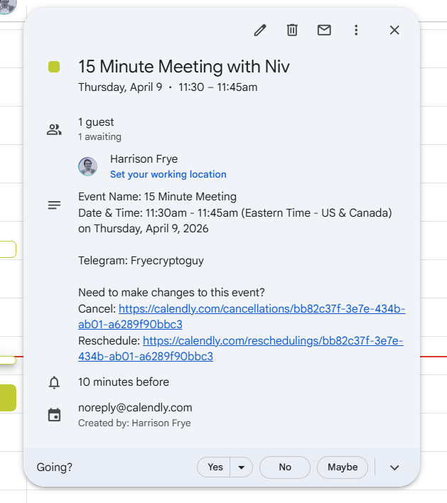Respond No to the invitation

pyautogui.click(x=285, y=467)
